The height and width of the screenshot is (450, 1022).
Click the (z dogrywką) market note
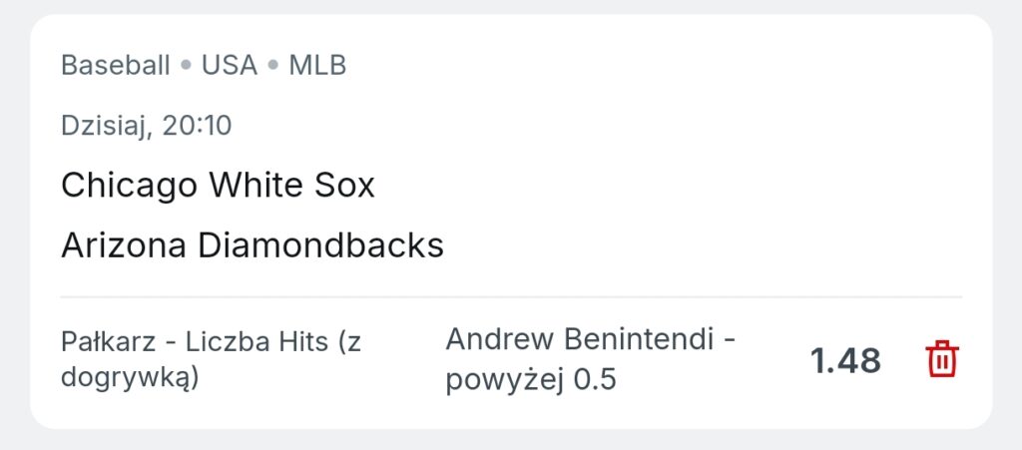pos(212,360)
